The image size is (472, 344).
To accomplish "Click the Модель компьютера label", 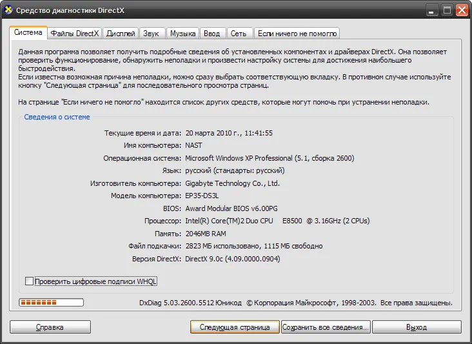I will 146,196.
